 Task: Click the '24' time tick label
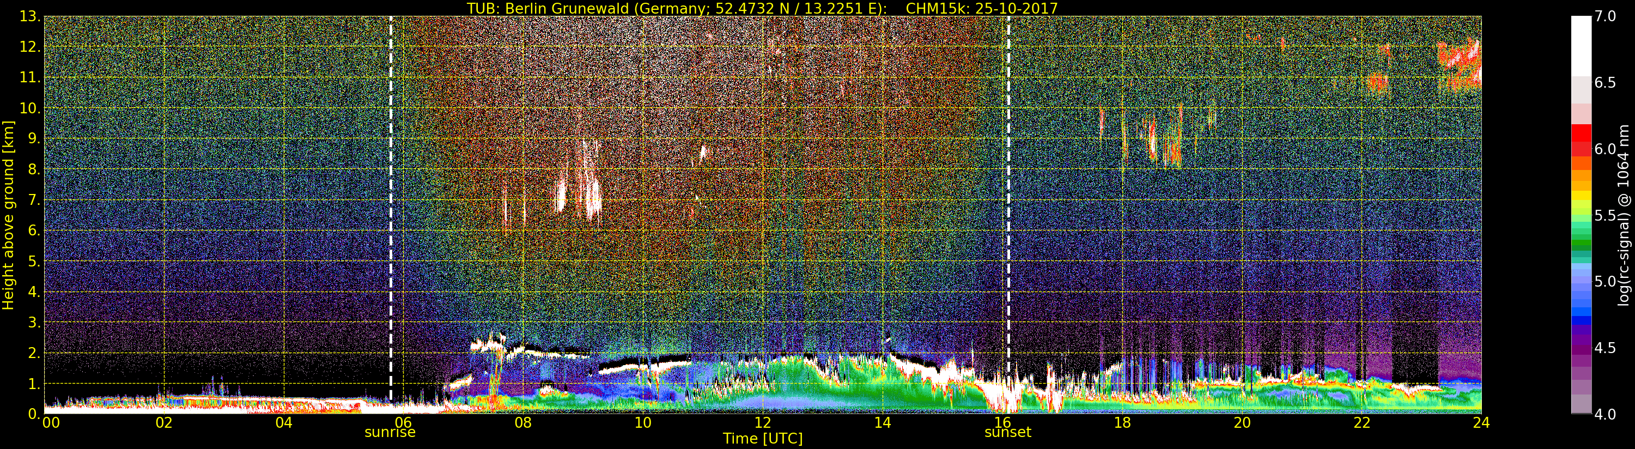1481,422
